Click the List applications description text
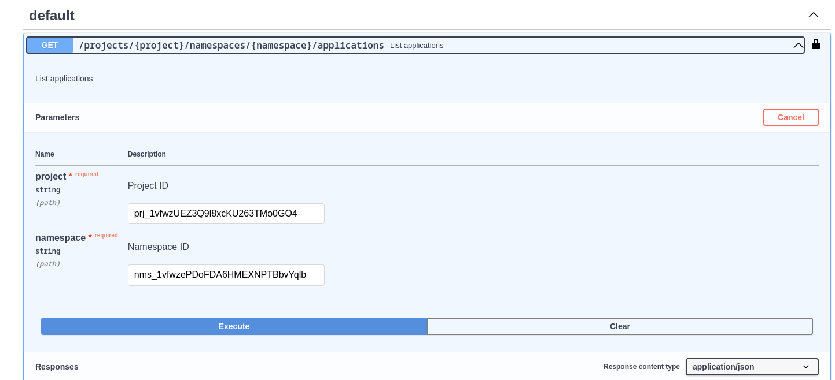The width and height of the screenshot is (835, 380). 64,79
